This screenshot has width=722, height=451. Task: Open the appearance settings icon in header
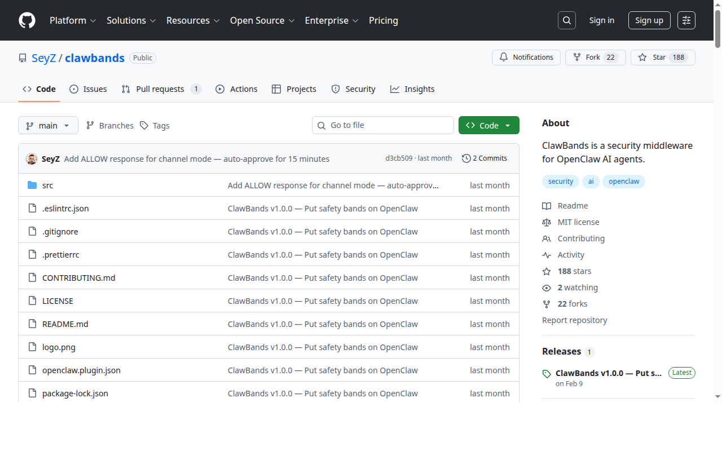pyautogui.click(x=686, y=20)
